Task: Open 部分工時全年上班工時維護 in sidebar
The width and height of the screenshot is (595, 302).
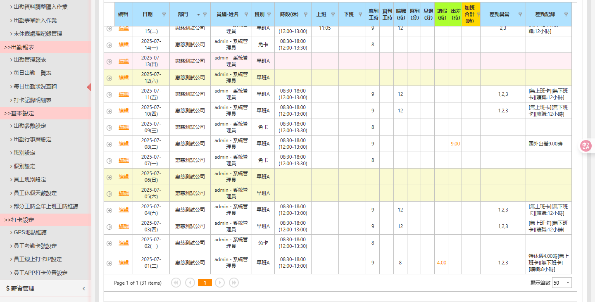Action: pos(46,206)
